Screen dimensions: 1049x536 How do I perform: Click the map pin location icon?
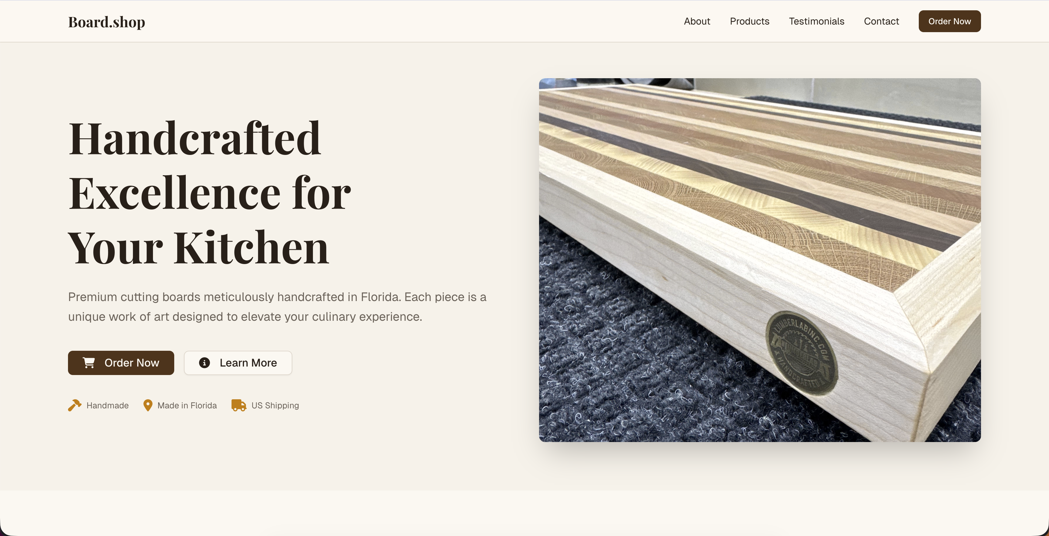[x=148, y=405]
